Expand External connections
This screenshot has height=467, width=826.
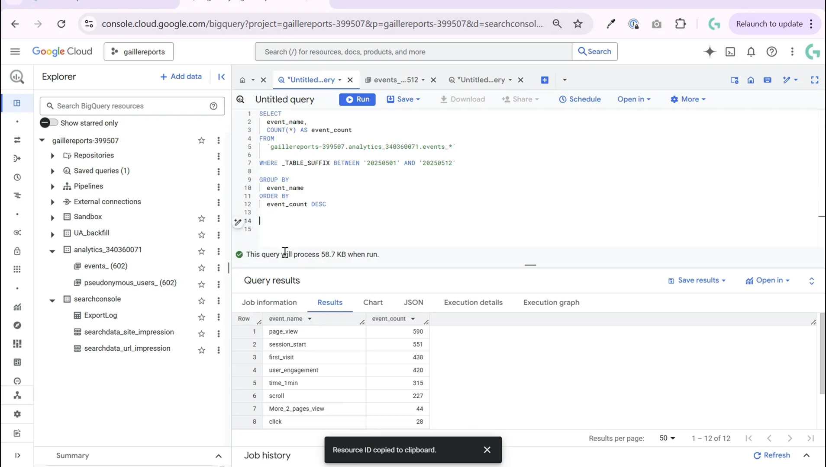coord(52,202)
